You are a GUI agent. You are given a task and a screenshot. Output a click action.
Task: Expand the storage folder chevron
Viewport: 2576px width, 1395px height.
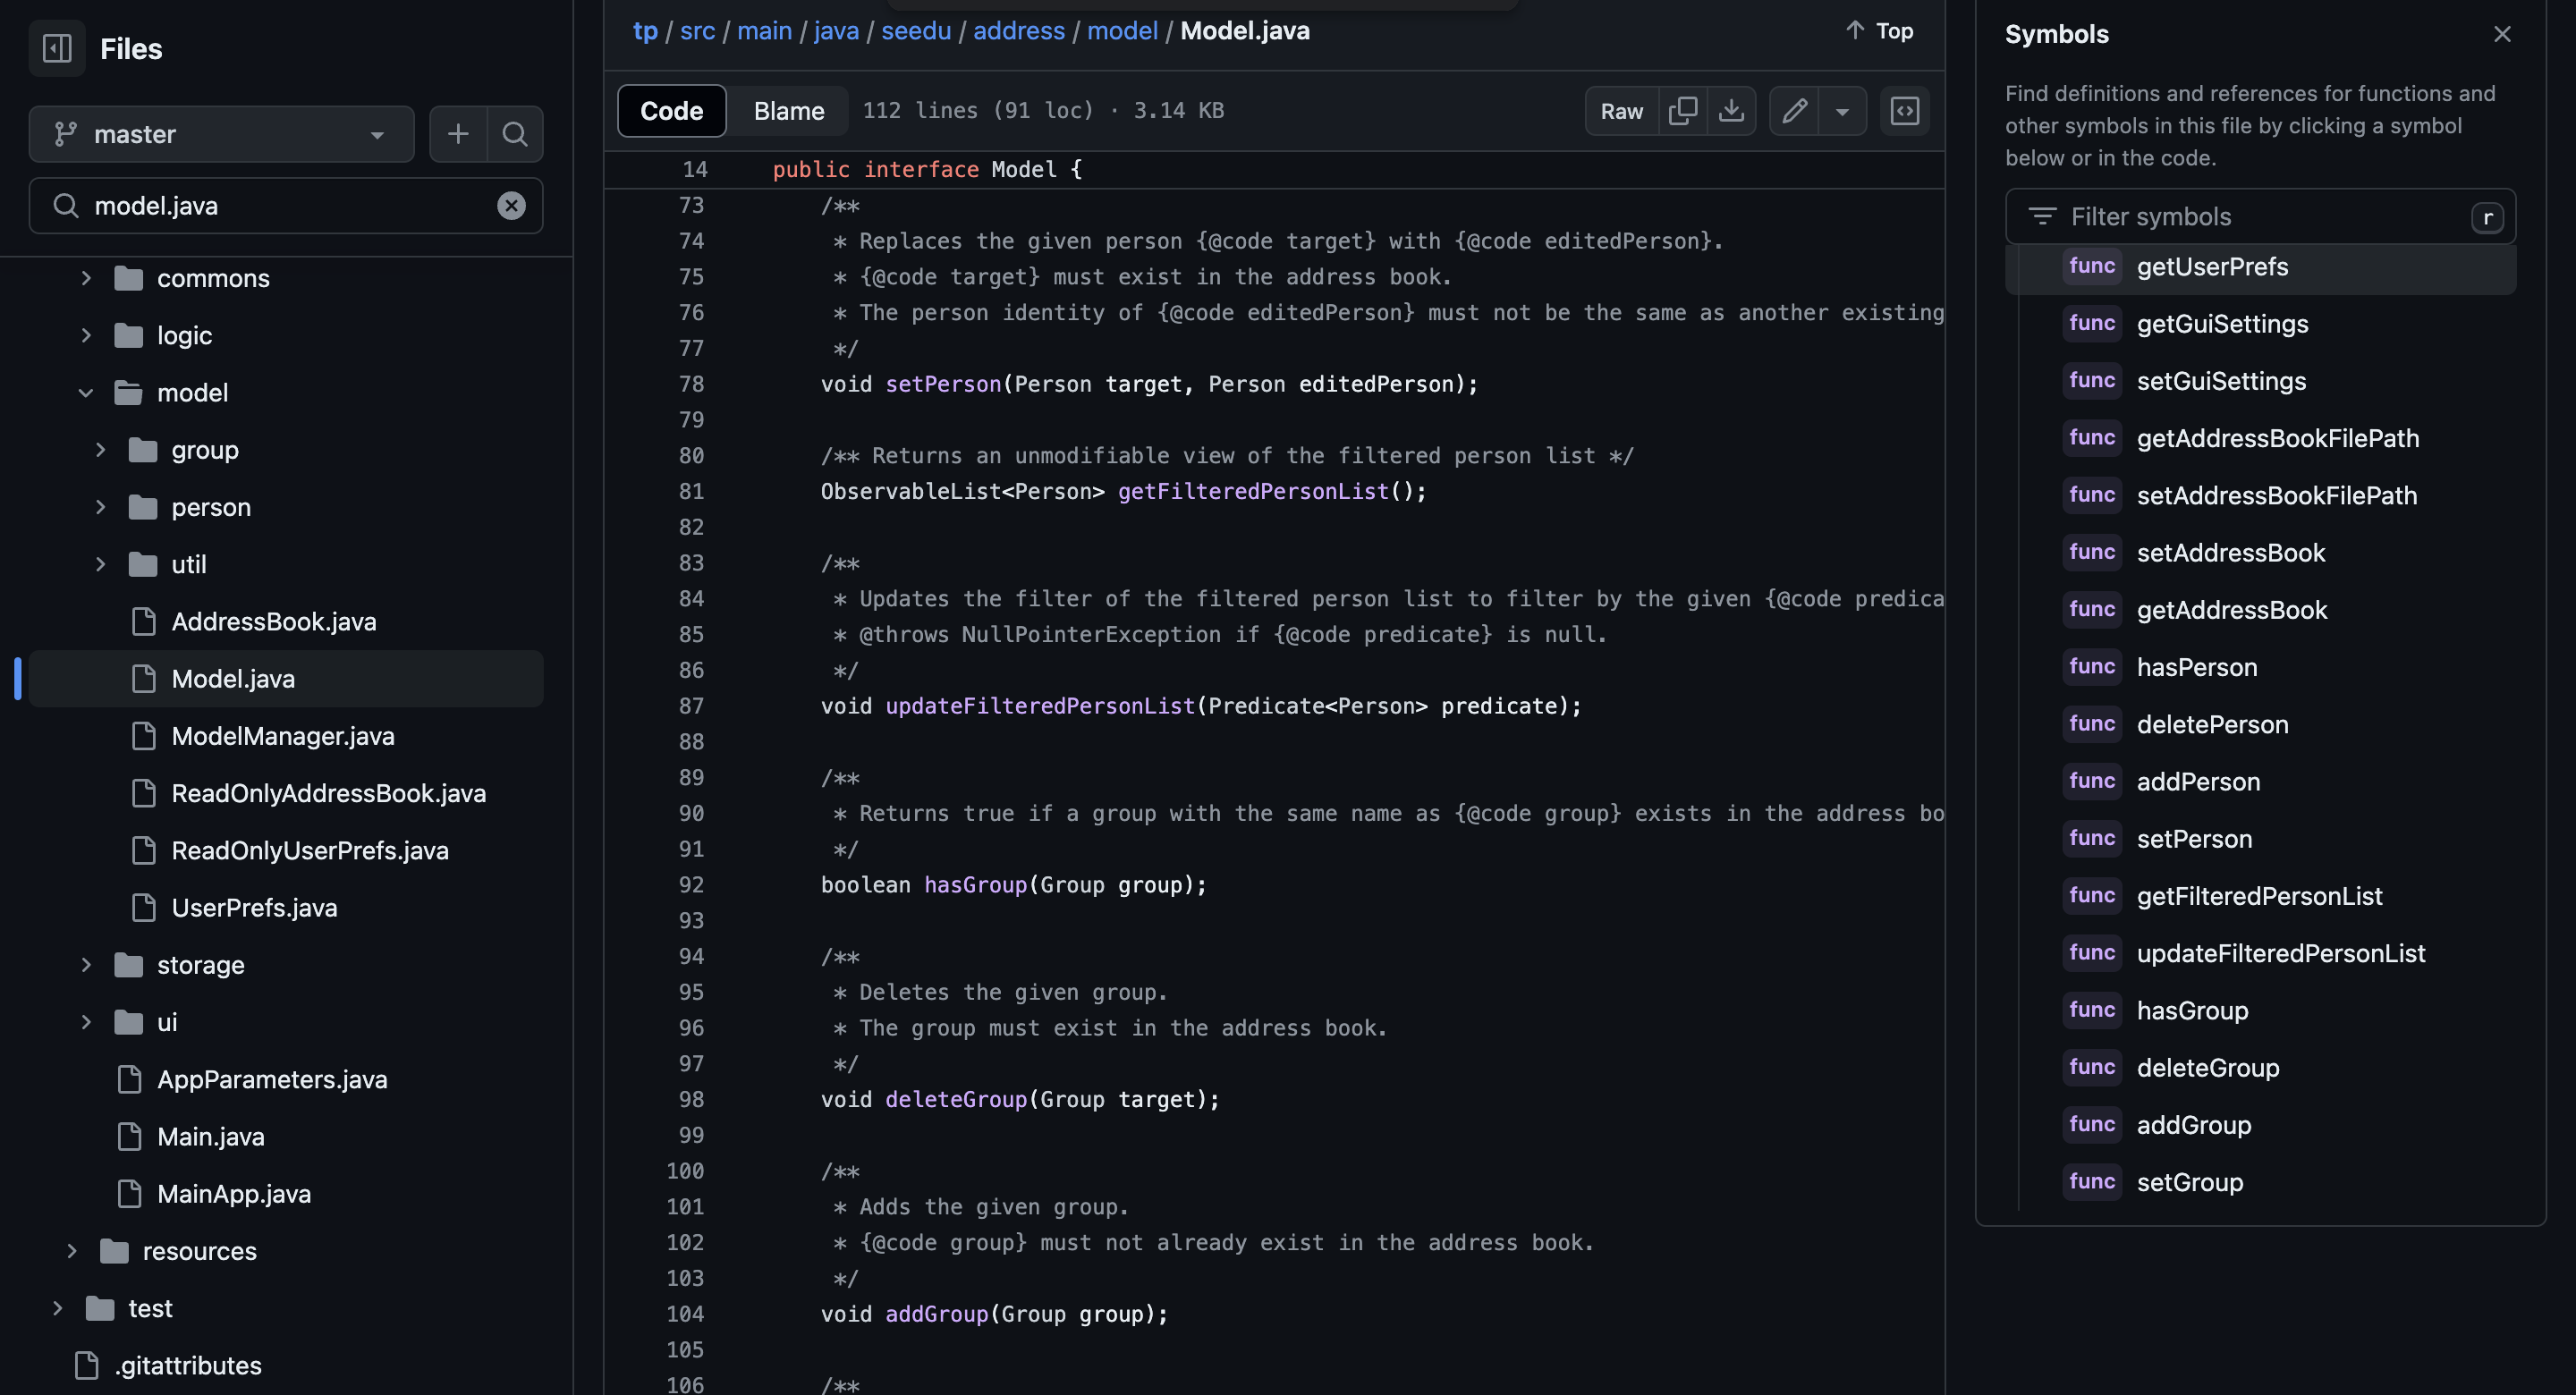coord(86,965)
